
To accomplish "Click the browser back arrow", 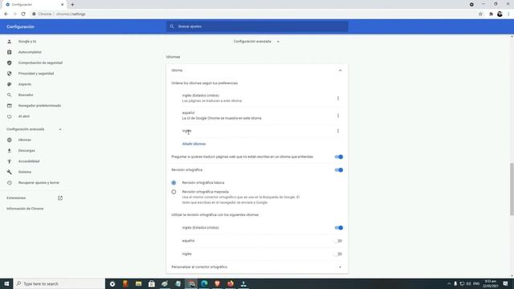I will 6,14.
